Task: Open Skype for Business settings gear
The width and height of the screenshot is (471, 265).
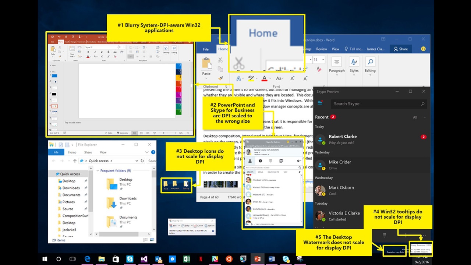Action: click(x=298, y=161)
